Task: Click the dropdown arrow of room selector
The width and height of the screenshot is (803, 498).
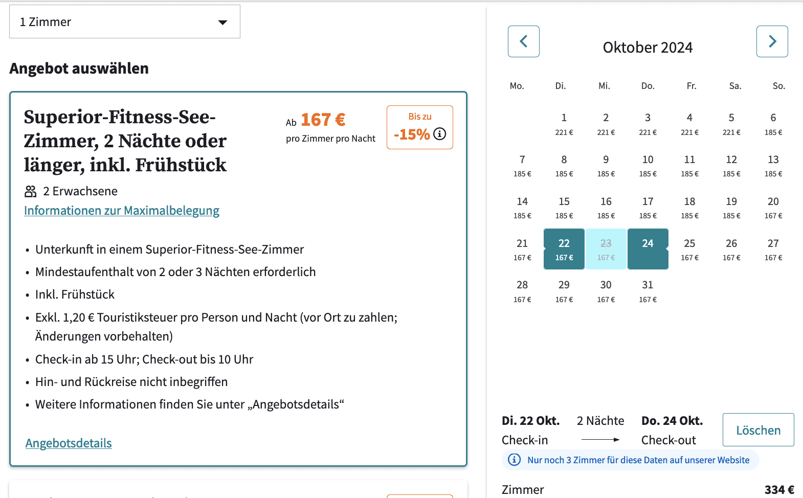Action: [222, 22]
